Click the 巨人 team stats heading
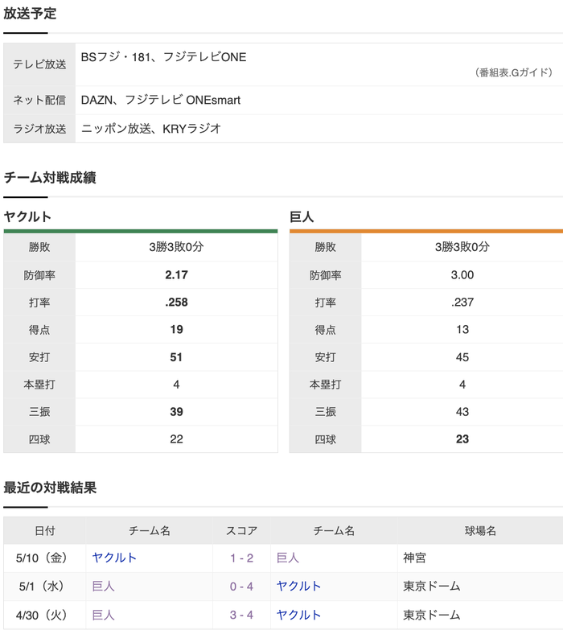This screenshot has width=563, height=630. click(302, 217)
